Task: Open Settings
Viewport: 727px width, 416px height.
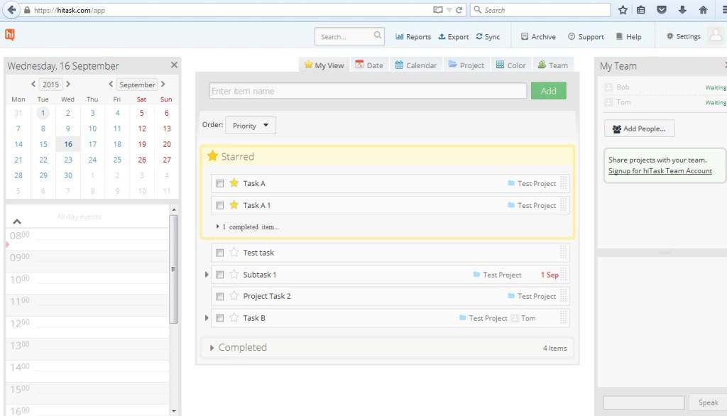Action: pyautogui.click(x=684, y=36)
